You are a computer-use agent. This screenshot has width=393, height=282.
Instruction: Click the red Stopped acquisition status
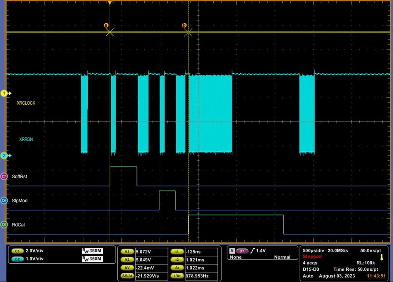[312, 257]
